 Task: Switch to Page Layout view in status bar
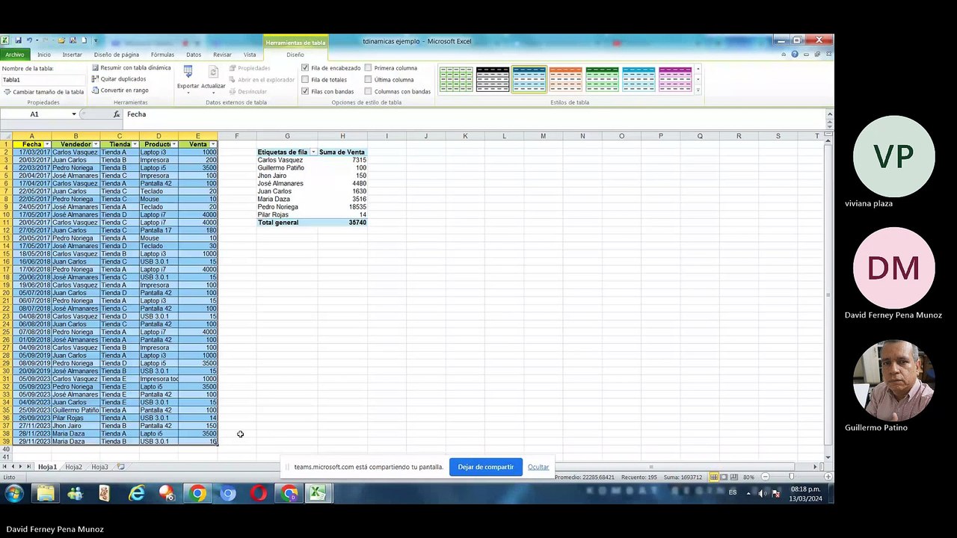724,477
